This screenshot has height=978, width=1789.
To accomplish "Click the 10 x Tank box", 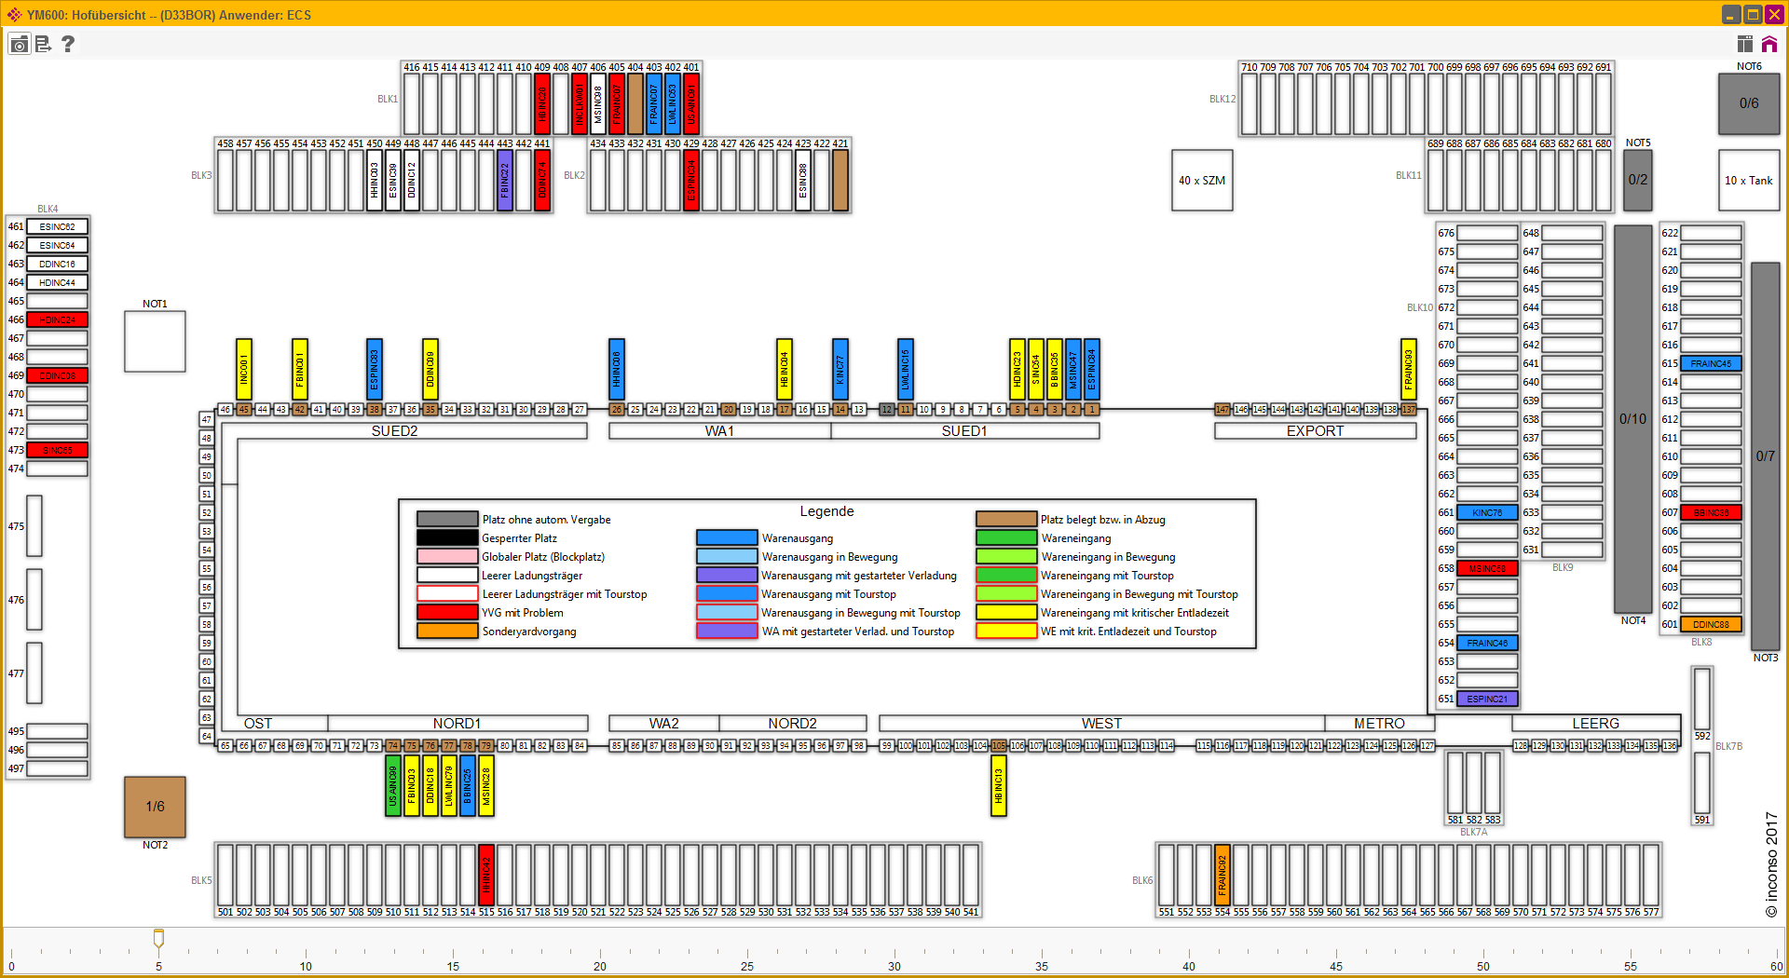I will (1749, 181).
